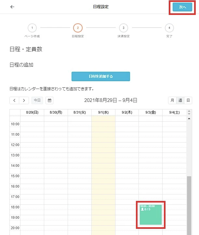Click the 日付を追加する button
The image size is (199, 235).
coord(101,76)
